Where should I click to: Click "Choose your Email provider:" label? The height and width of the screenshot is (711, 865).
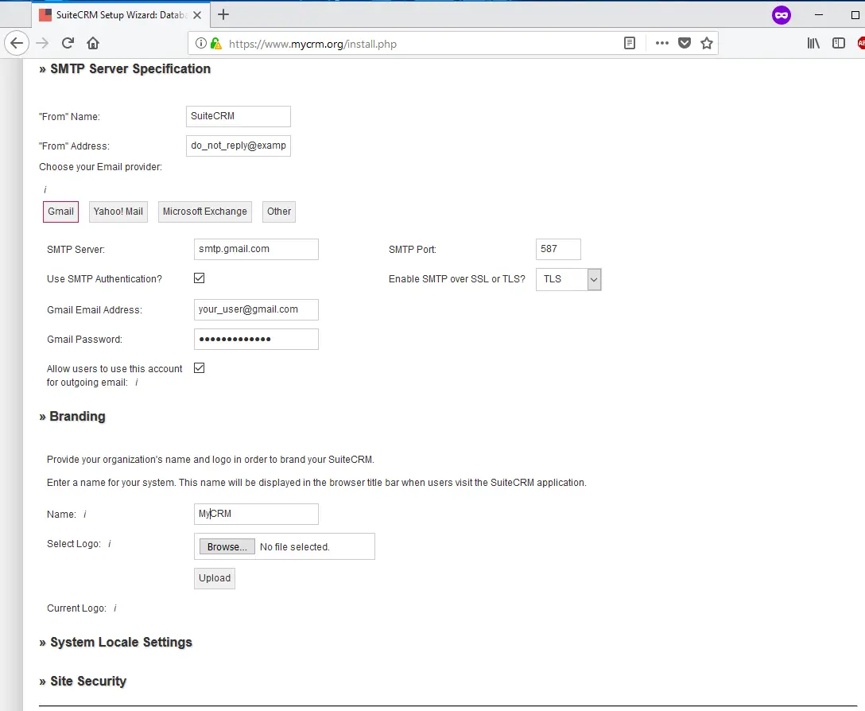click(x=100, y=167)
